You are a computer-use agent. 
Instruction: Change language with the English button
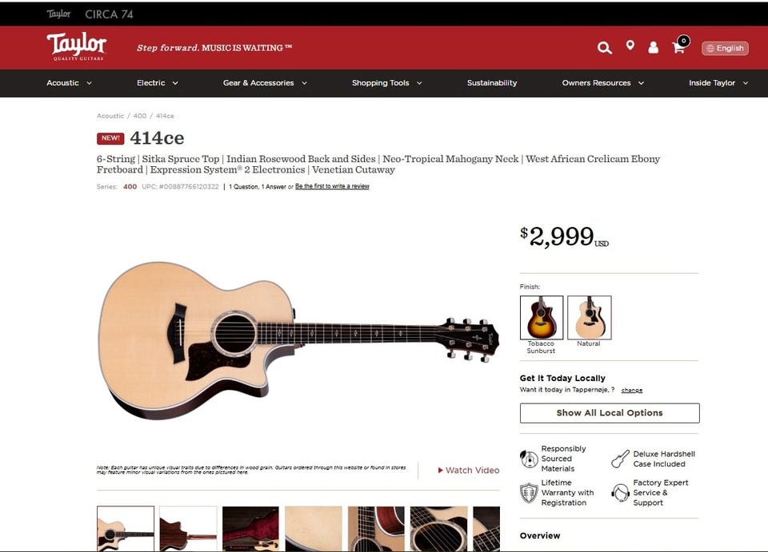(725, 48)
